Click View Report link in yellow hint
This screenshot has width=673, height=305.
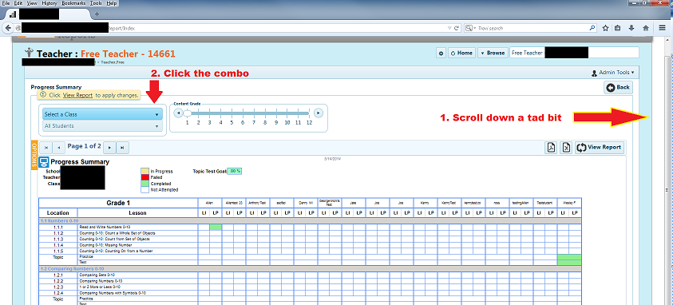click(x=77, y=95)
